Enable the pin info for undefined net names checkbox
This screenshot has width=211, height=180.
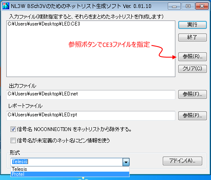click(13, 140)
